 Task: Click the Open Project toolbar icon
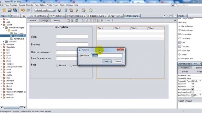point(10,10)
